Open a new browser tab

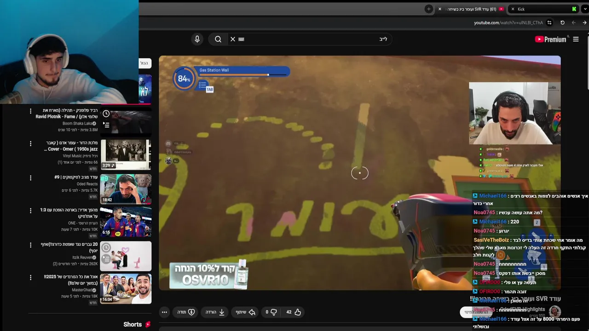coord(429,9)
